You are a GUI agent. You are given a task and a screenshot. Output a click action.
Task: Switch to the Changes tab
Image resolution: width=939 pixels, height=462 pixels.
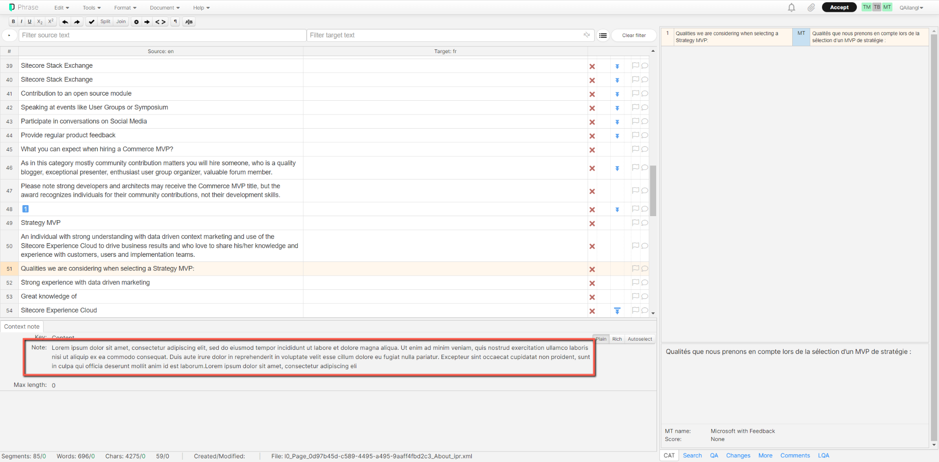coord(738,456)
